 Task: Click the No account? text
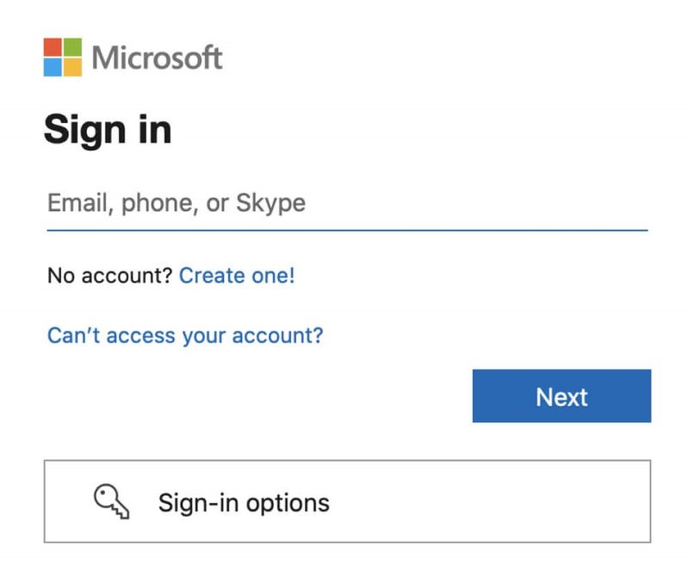[109, 276]
